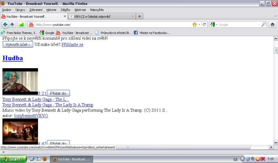Click the 7:25 system clock
This screenshot has height=163, width=278.
(270, 159)
